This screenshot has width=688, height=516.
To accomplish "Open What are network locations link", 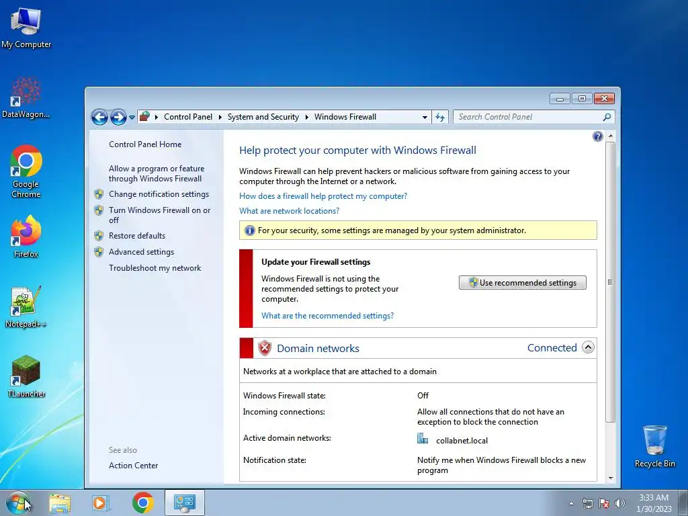I will point(289,211).
